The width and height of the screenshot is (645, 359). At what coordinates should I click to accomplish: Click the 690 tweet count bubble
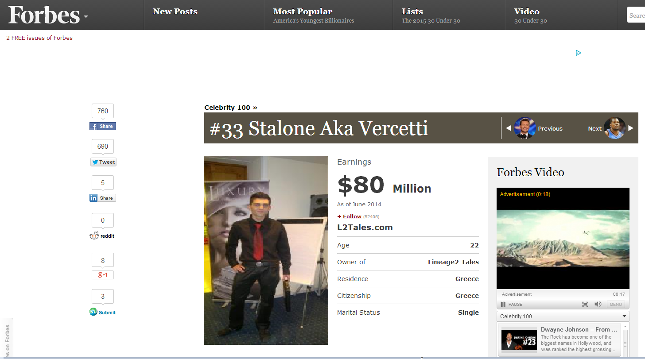pyautogui.click(x=103, y=147)
